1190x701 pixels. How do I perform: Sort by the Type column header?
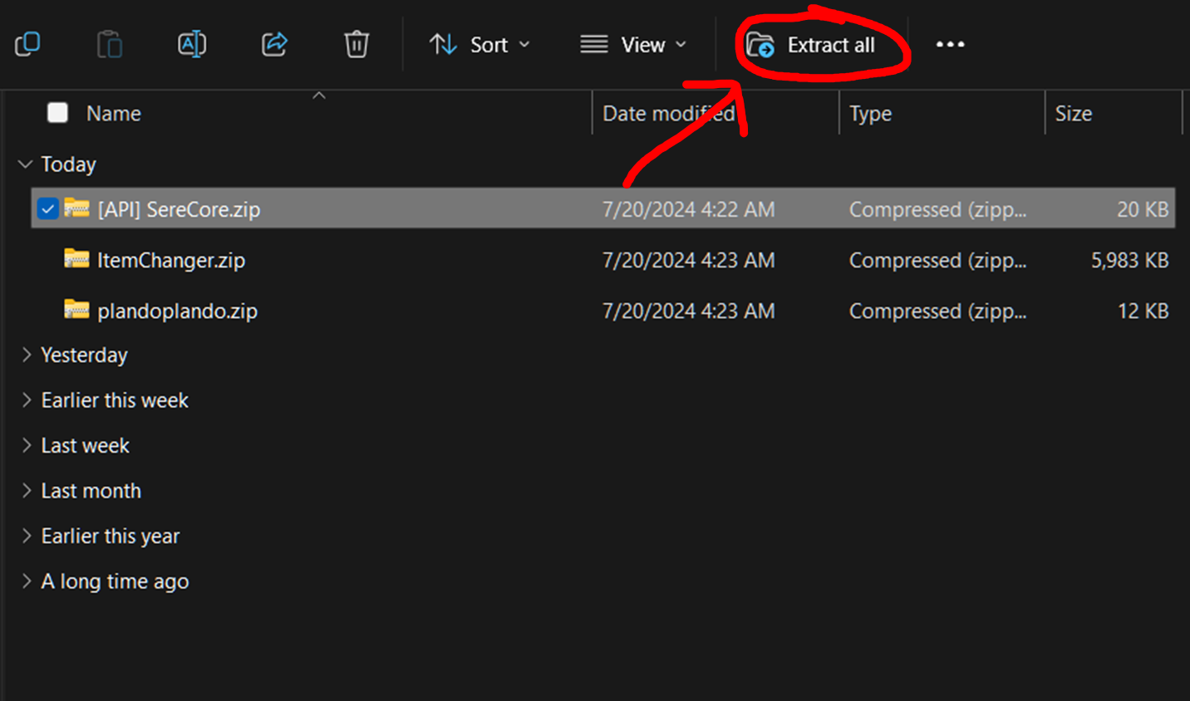pos(870,114)
